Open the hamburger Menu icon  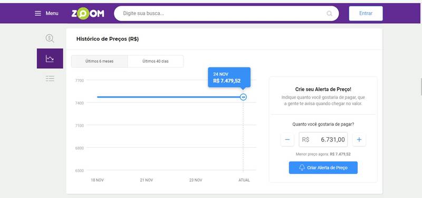(x=38, y=13)
